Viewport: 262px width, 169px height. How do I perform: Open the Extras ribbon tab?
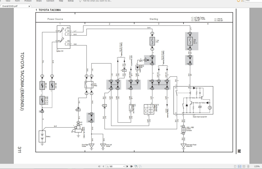[71, 1]
